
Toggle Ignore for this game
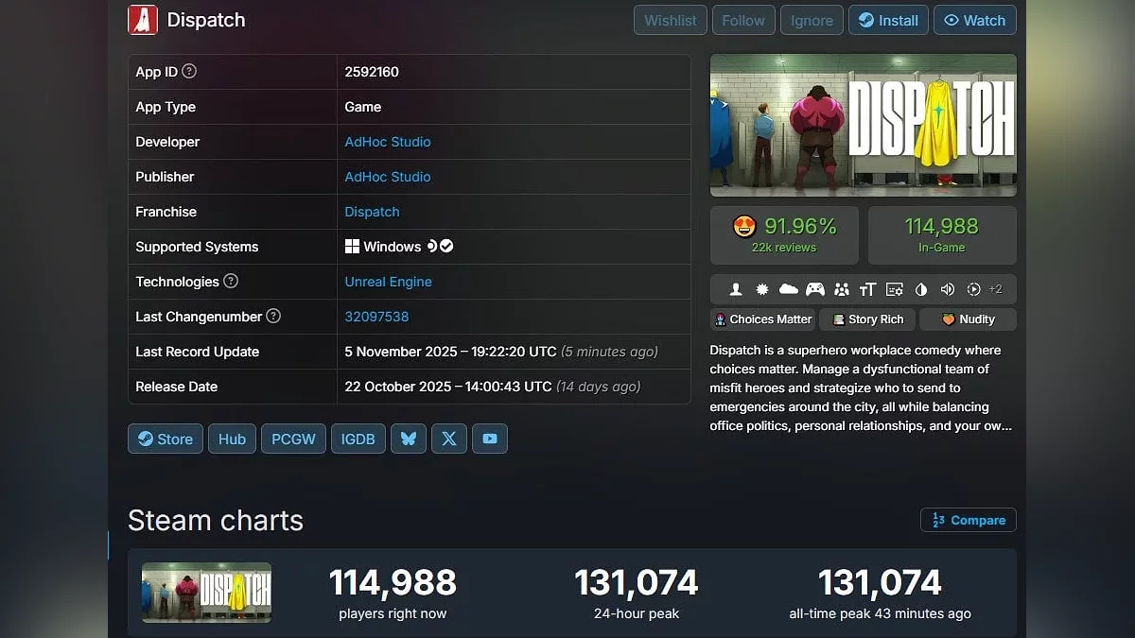click(812, 20)
